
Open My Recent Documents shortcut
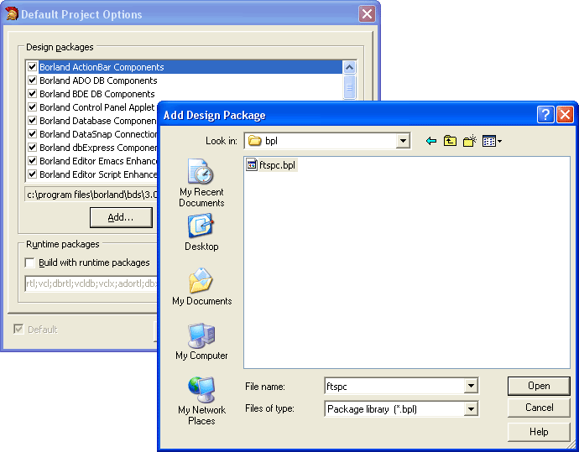point(201,183)
